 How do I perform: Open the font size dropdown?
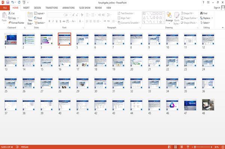(x=70, y=15)
